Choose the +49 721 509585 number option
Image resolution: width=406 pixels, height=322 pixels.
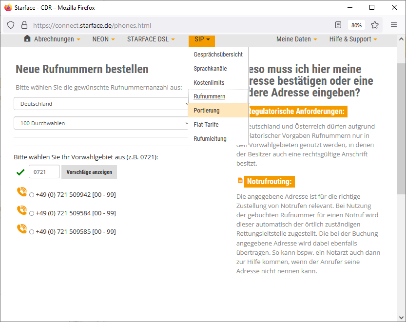coord(32,232)
